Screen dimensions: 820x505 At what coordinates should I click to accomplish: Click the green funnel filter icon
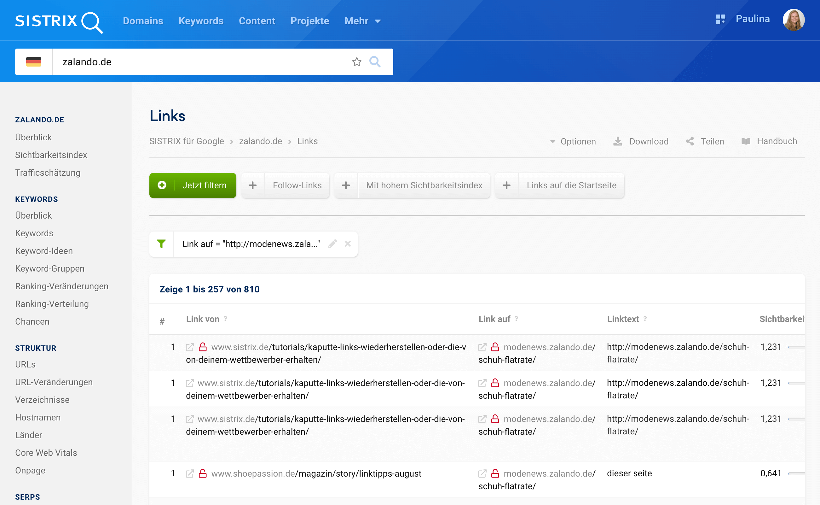pos(161,244)
